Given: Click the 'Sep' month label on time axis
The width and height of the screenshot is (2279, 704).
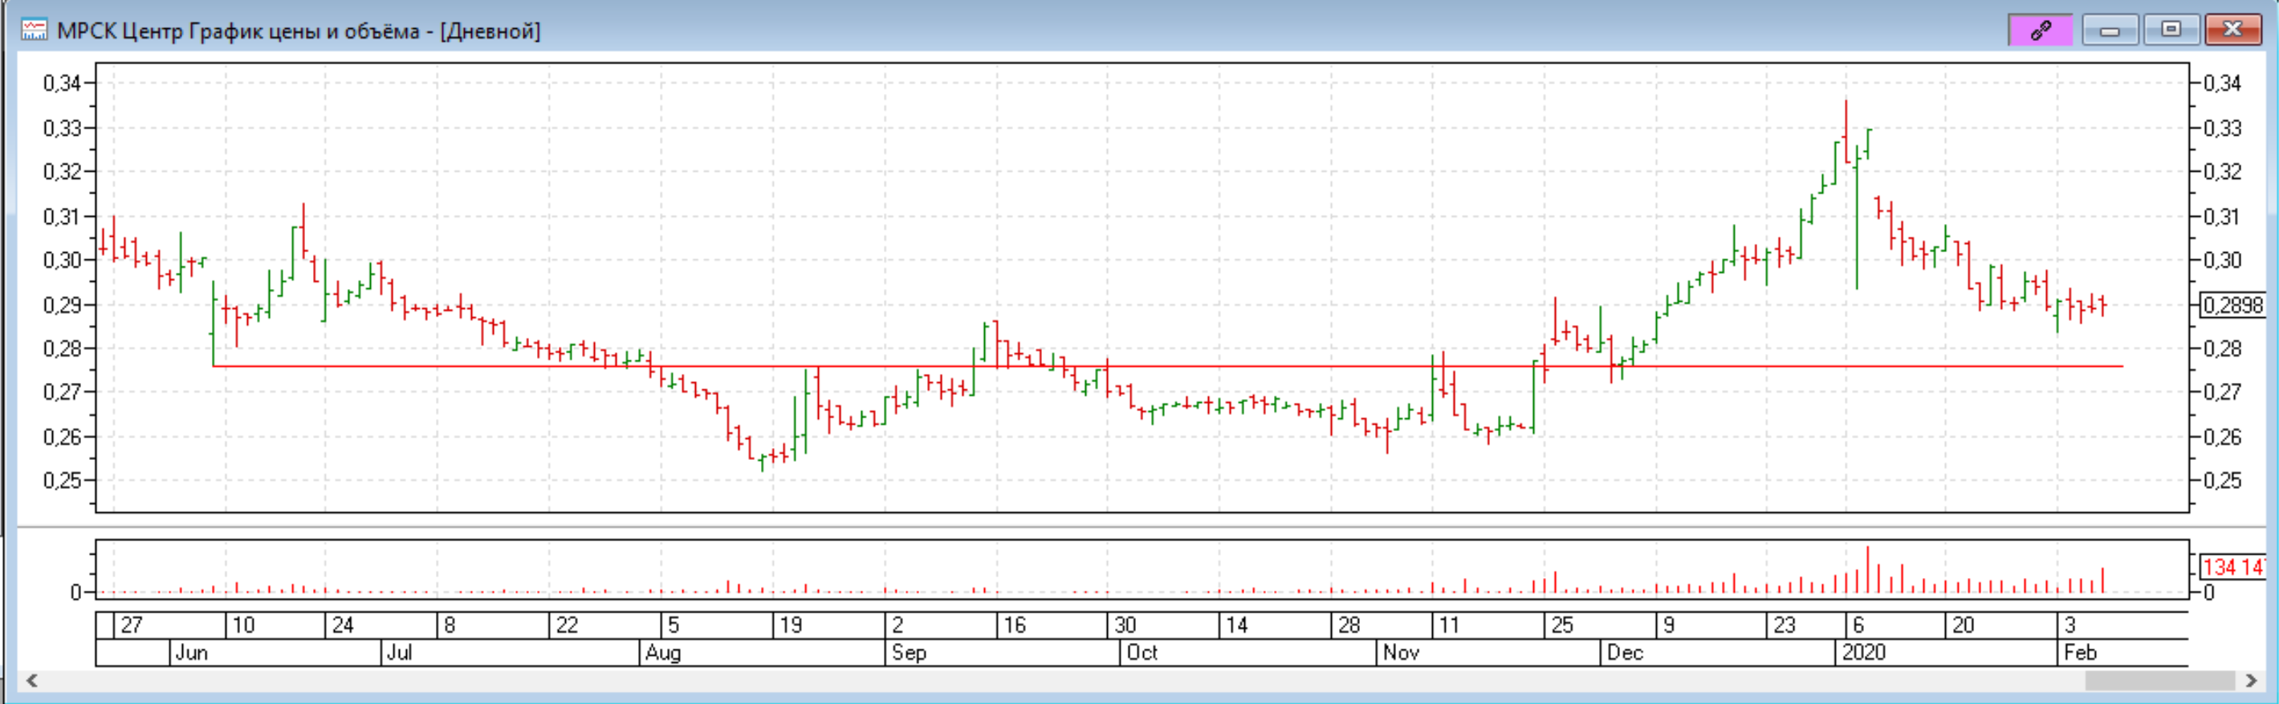Looking at the screenshot, I should tap(909, 653).
